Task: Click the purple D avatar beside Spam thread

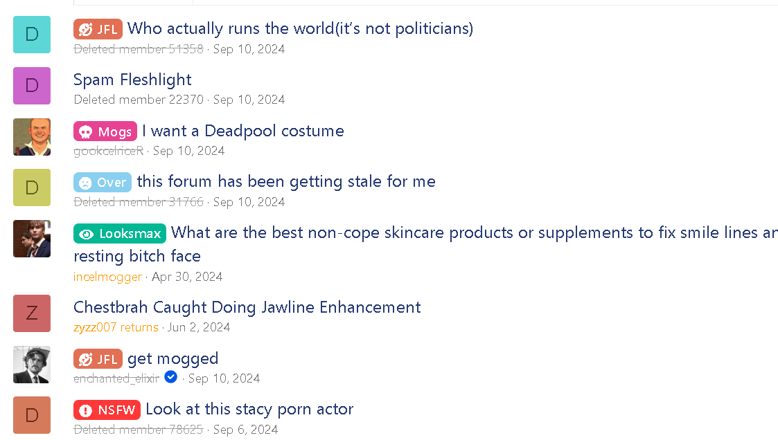Action: click(32, 86)
